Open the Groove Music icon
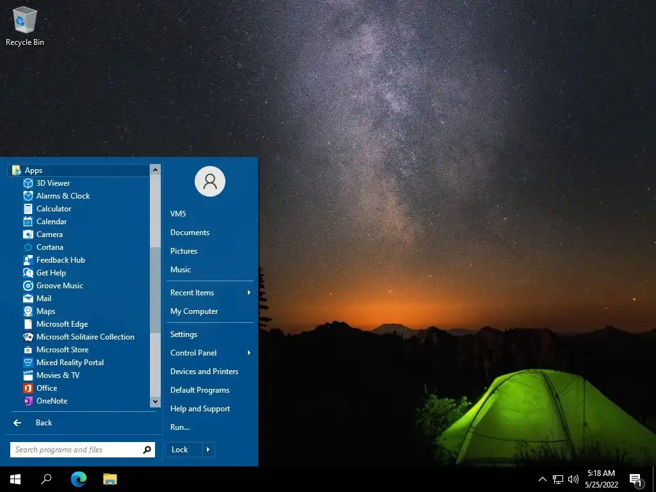The width and height of the screenshot is (656, 492). point(28,286)
